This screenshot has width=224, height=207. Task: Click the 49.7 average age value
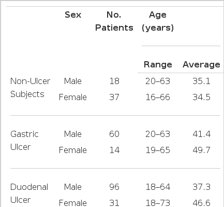tap(201, 150)
